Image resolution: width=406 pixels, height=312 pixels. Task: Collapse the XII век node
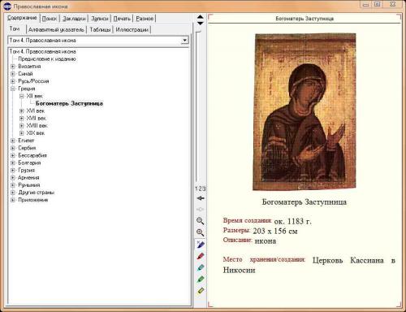coord(22,96)
